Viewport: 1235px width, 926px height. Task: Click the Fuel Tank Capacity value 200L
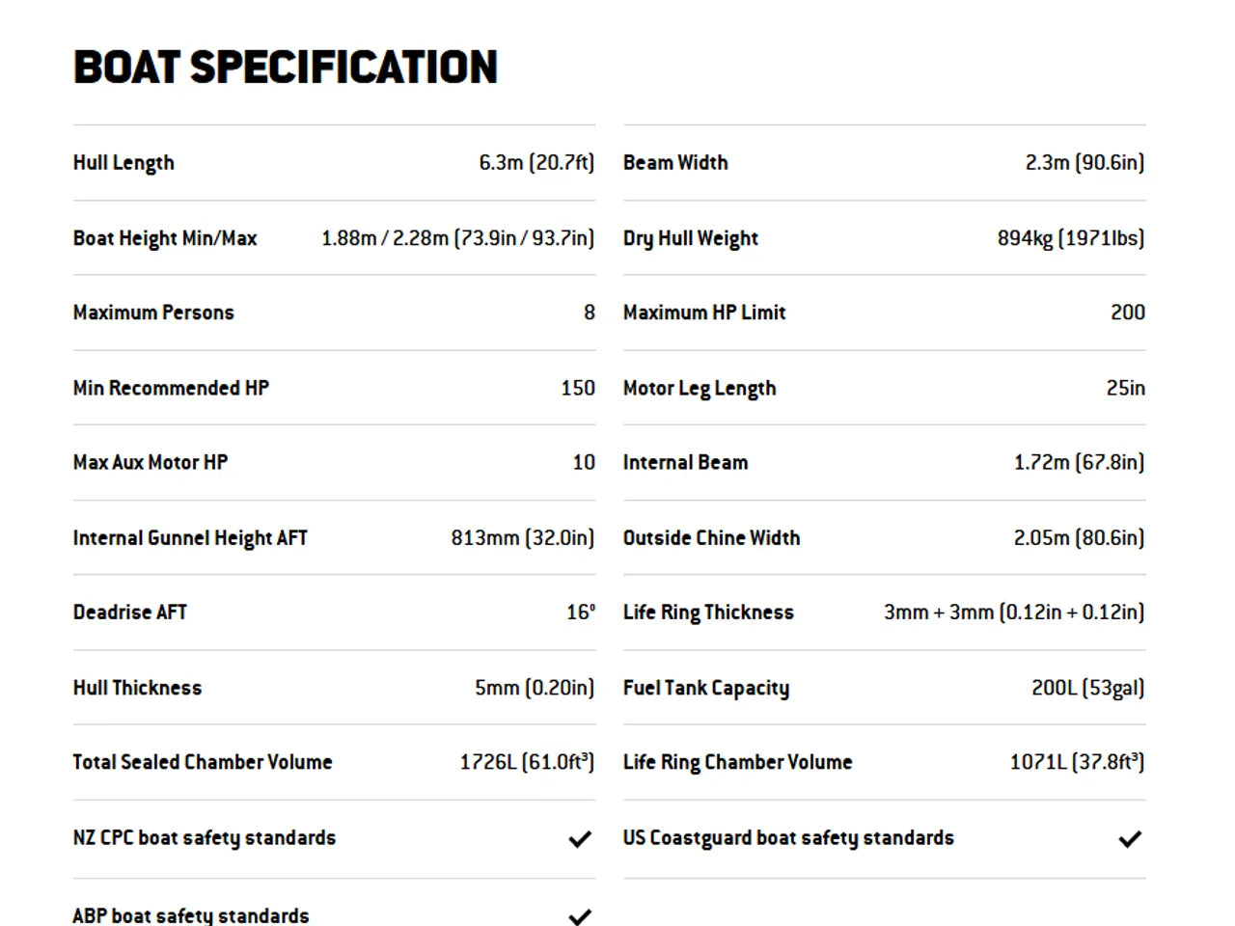[x=1087, y=688]
